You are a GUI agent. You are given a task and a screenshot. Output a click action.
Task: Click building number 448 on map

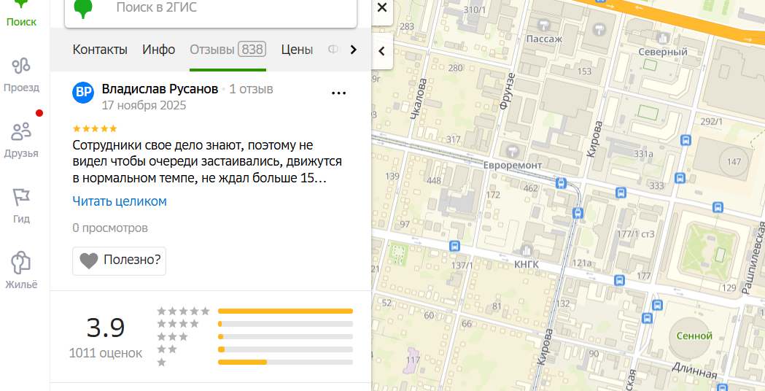coord(434,181)
